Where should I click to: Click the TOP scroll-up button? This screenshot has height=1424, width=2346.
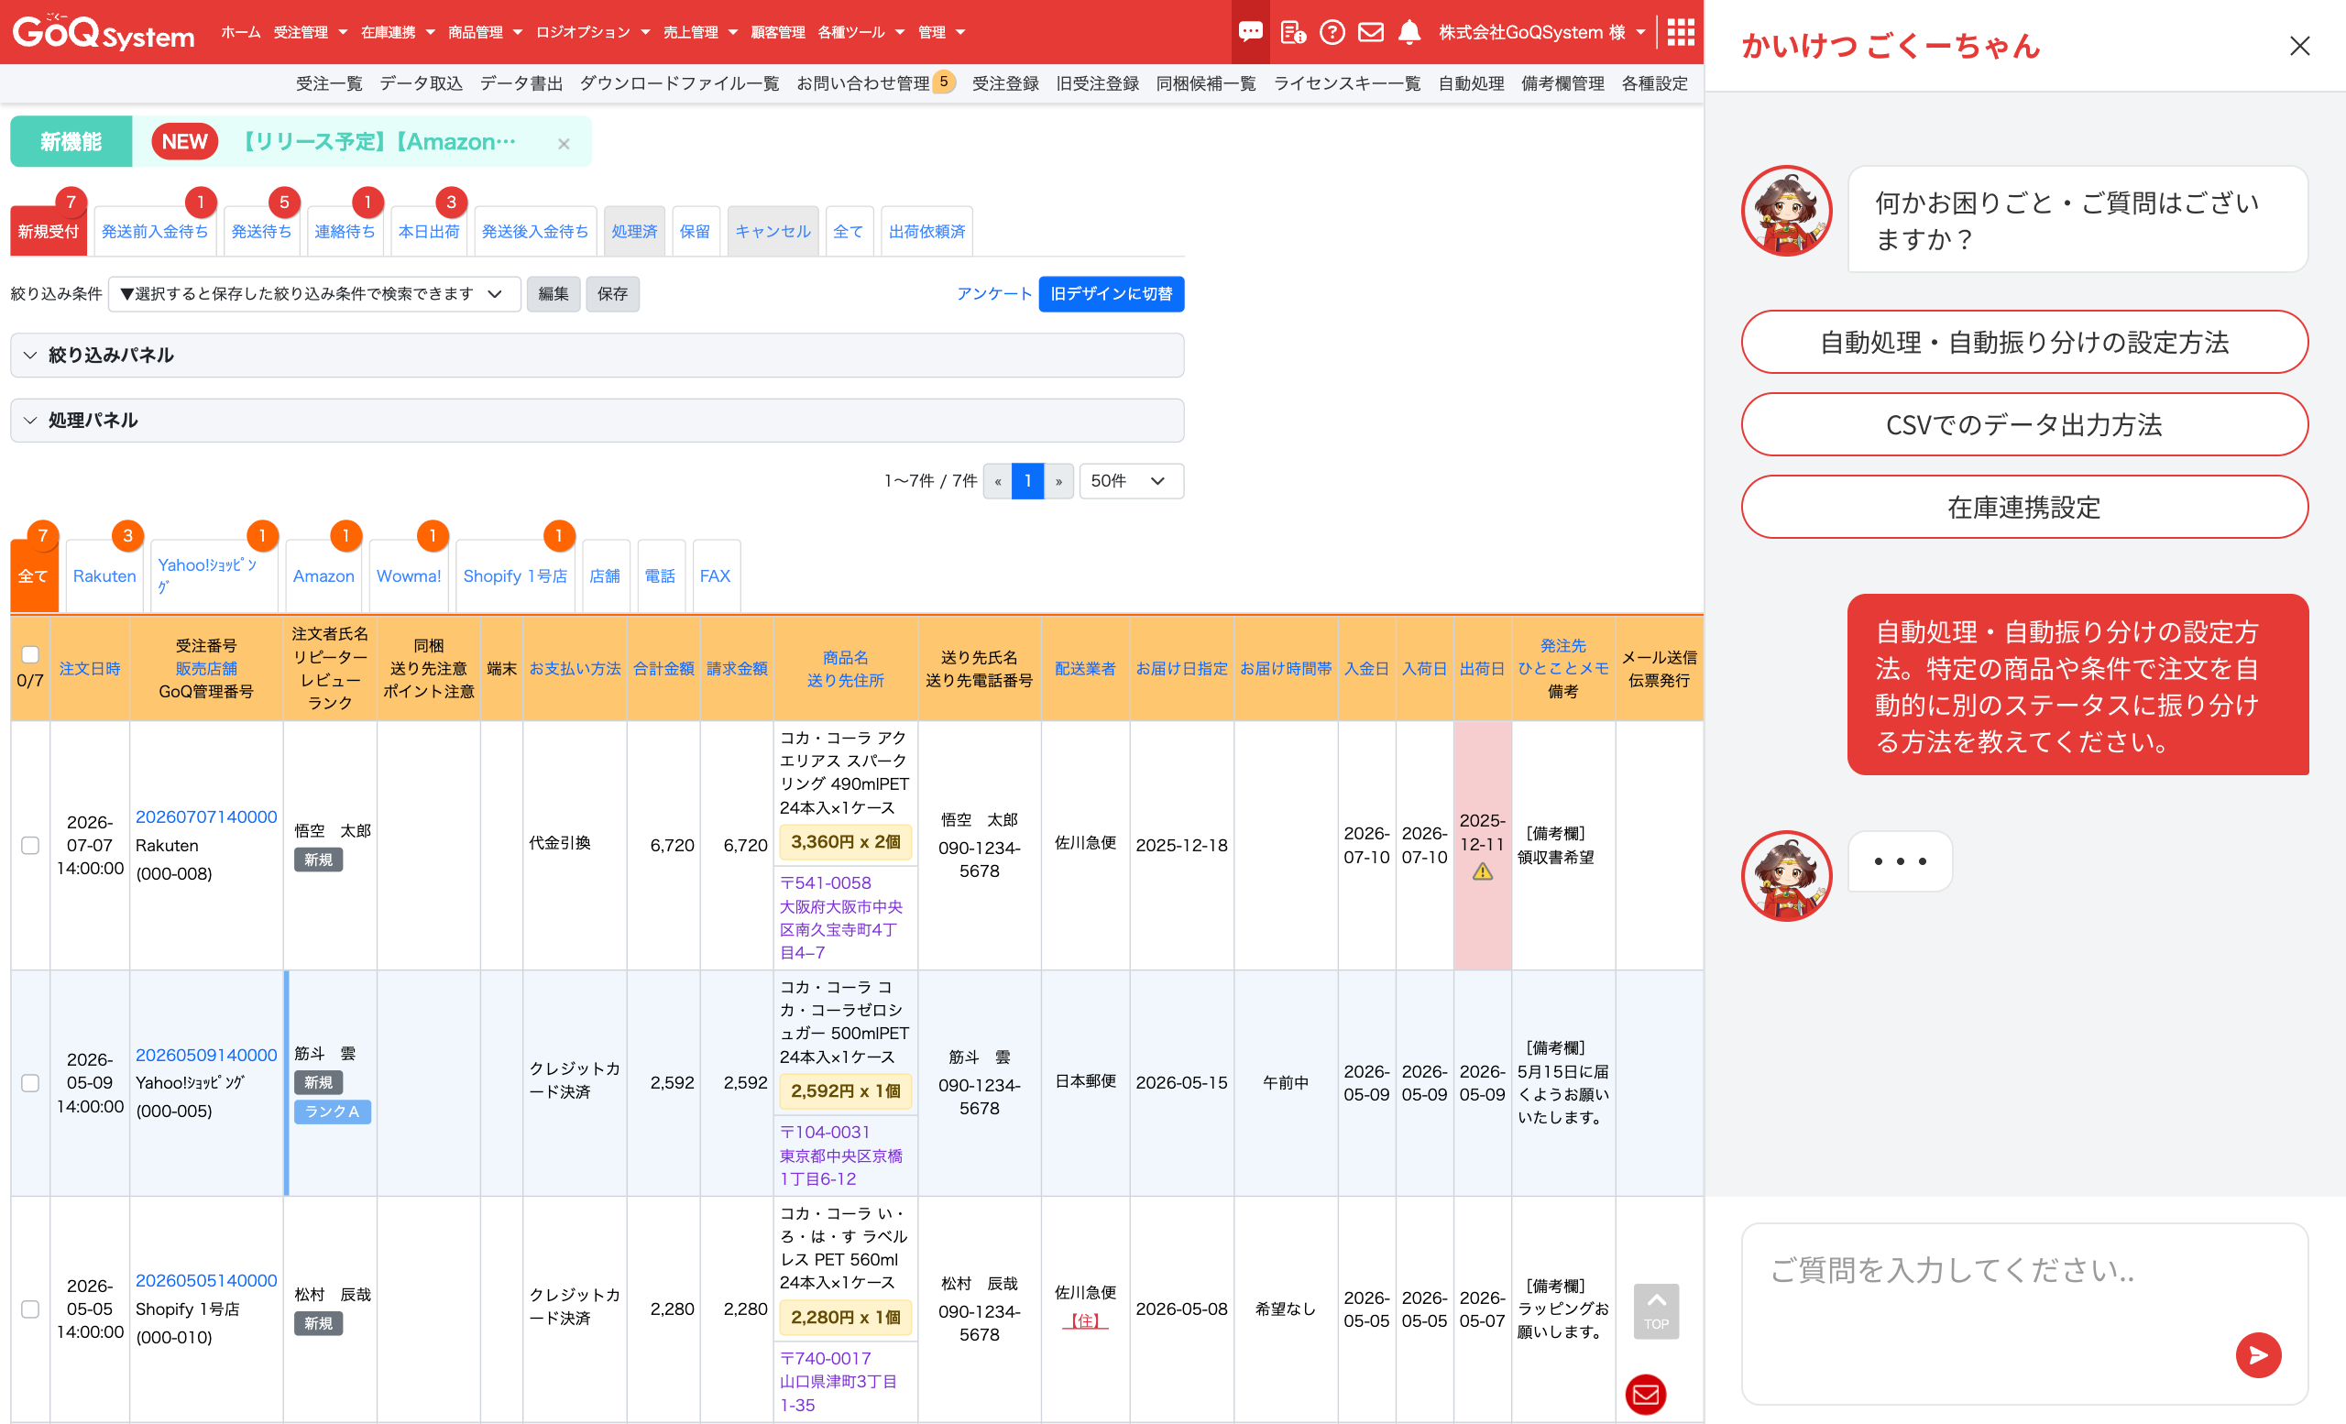[1656, 1310]
